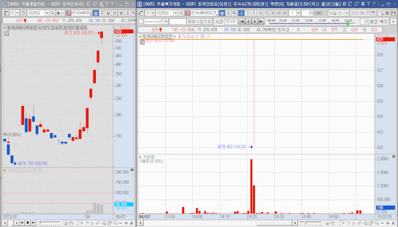Select the 60-minute interval button
This screenshot has height=227, width=398.
(284, 13)
